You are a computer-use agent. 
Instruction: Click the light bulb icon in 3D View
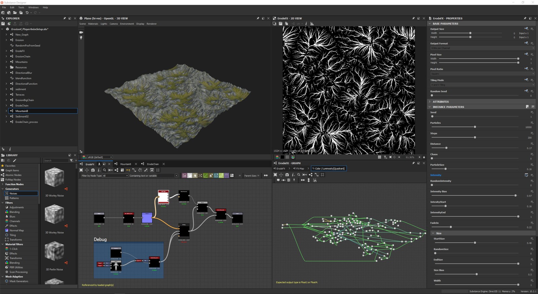[81, 38]
